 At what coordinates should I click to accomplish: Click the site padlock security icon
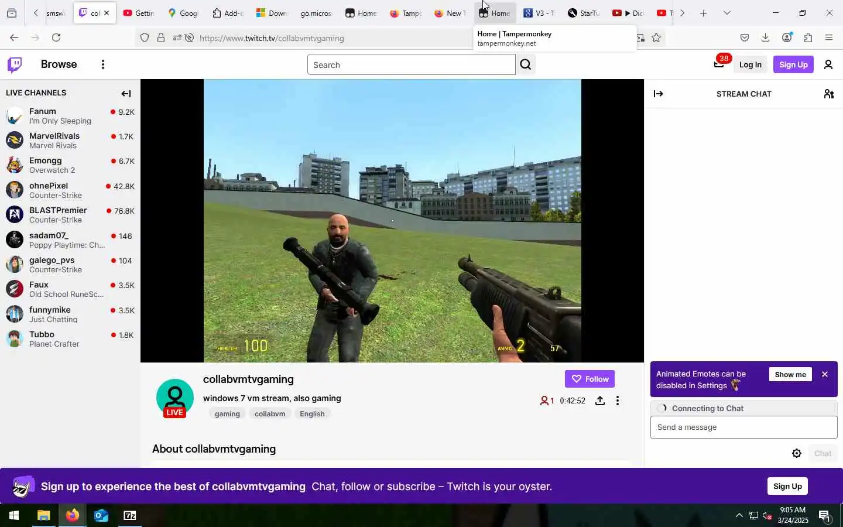click(161, 37)
